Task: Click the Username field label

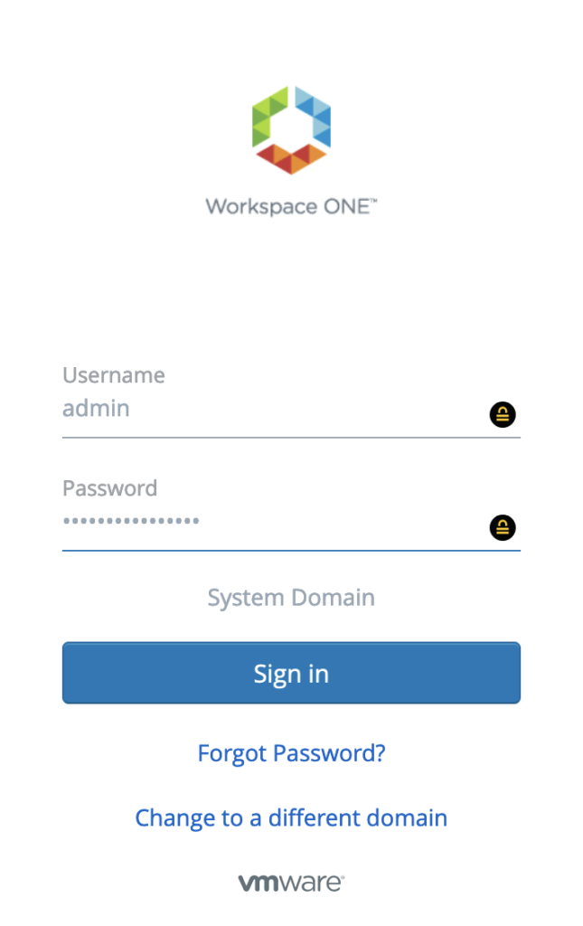Action: 114,375
